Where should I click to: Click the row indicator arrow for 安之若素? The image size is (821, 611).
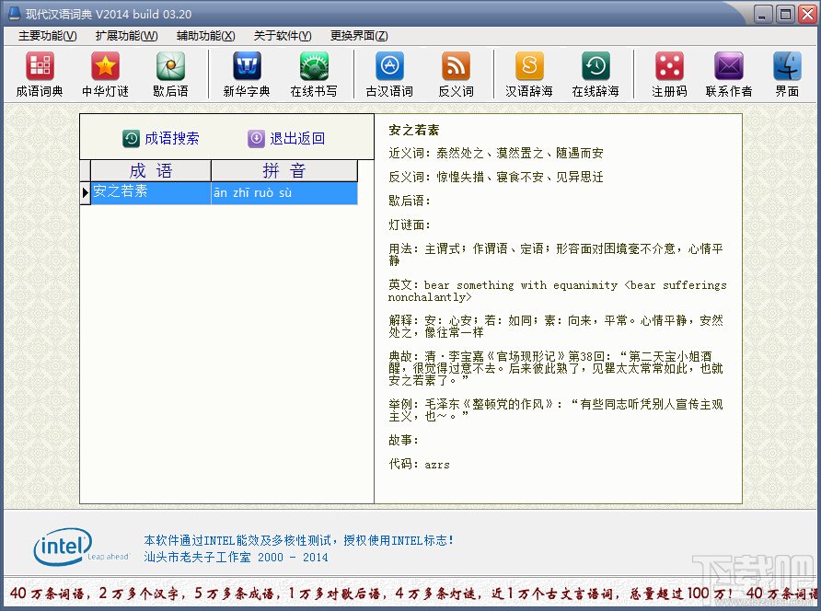point(85,192)
